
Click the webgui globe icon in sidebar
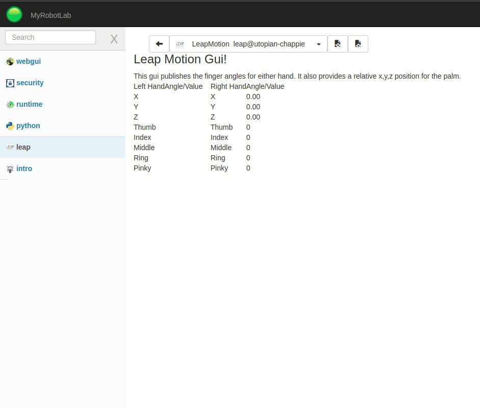[x=10, y=62]
